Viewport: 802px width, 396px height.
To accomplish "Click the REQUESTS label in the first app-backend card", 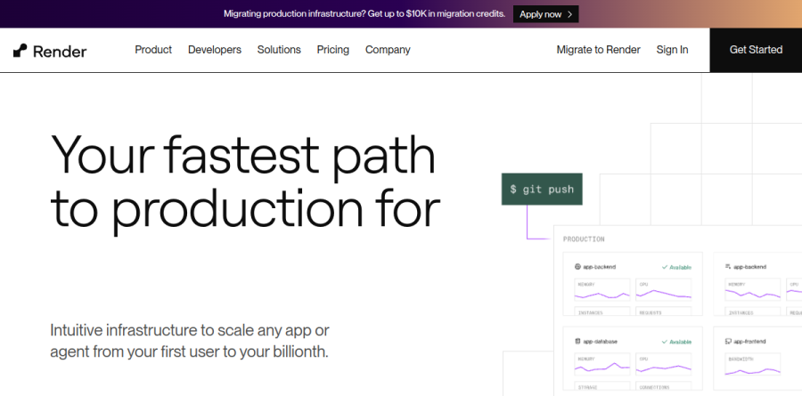I will click(x=651, y=312).
